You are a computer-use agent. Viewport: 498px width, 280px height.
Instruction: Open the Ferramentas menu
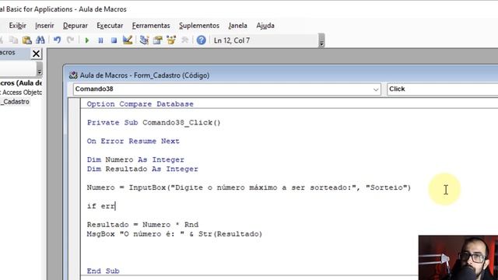151,26
